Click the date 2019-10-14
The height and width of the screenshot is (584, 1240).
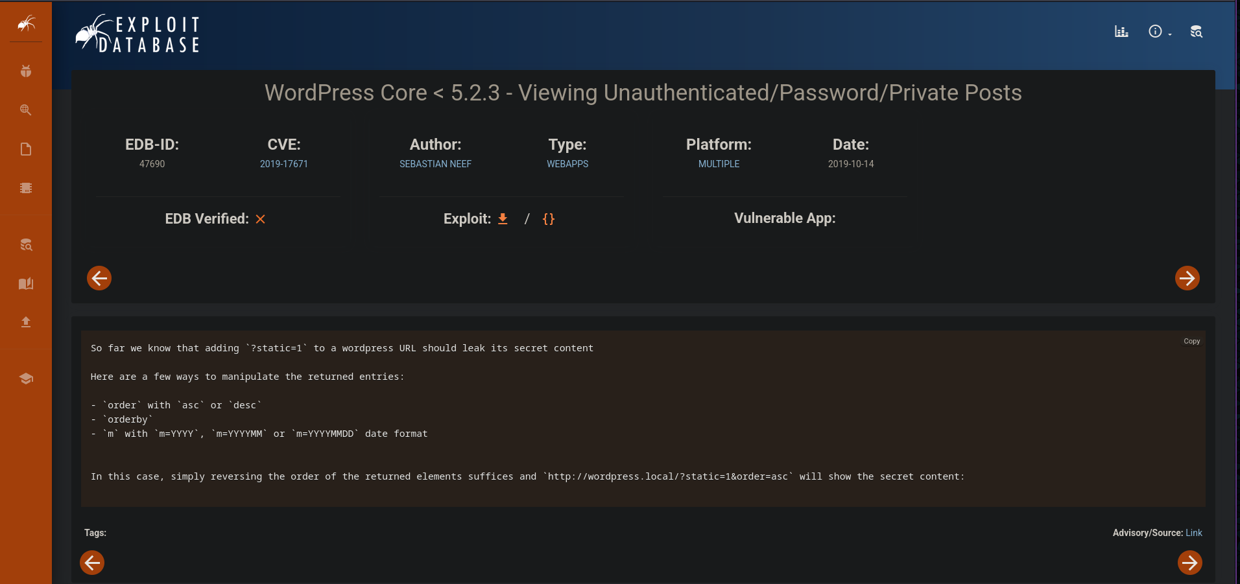click(851, 164)
